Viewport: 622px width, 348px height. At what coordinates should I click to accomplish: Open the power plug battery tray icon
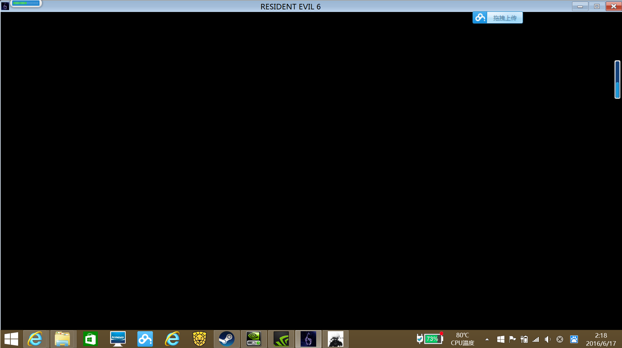click(x=524, y=339)
